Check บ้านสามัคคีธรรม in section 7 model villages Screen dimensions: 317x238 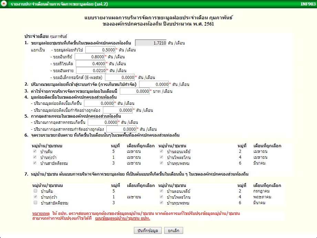[x=35, y=202]
